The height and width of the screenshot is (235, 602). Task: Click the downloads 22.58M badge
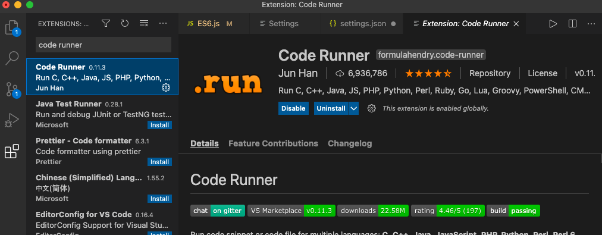click(x=373, y=211)
